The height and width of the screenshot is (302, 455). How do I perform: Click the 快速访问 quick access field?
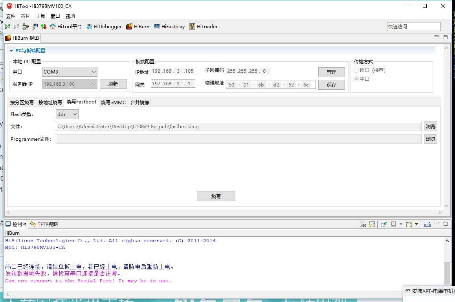413,26
